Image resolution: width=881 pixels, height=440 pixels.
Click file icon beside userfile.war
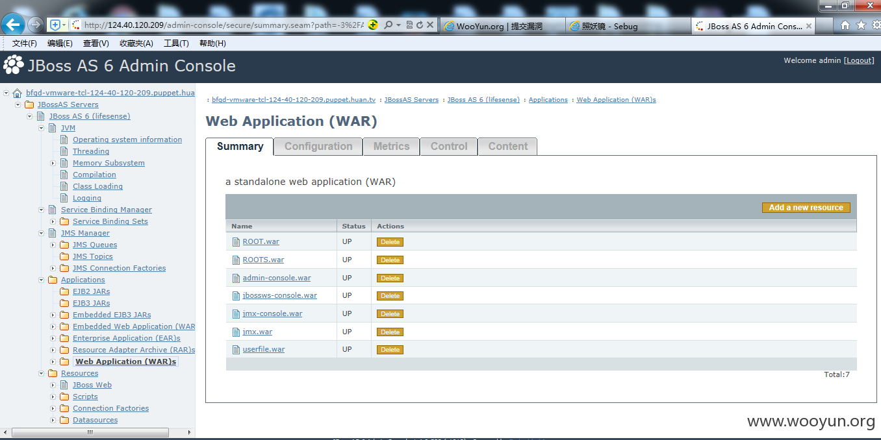pos(236,350)
